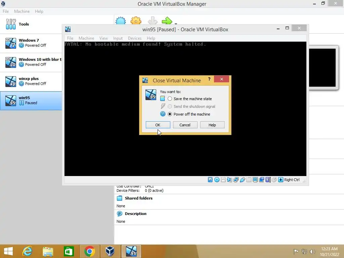Launch Internet Explorer from taskbar
This screenshot has width=344, height=258.
coord(27,251)
